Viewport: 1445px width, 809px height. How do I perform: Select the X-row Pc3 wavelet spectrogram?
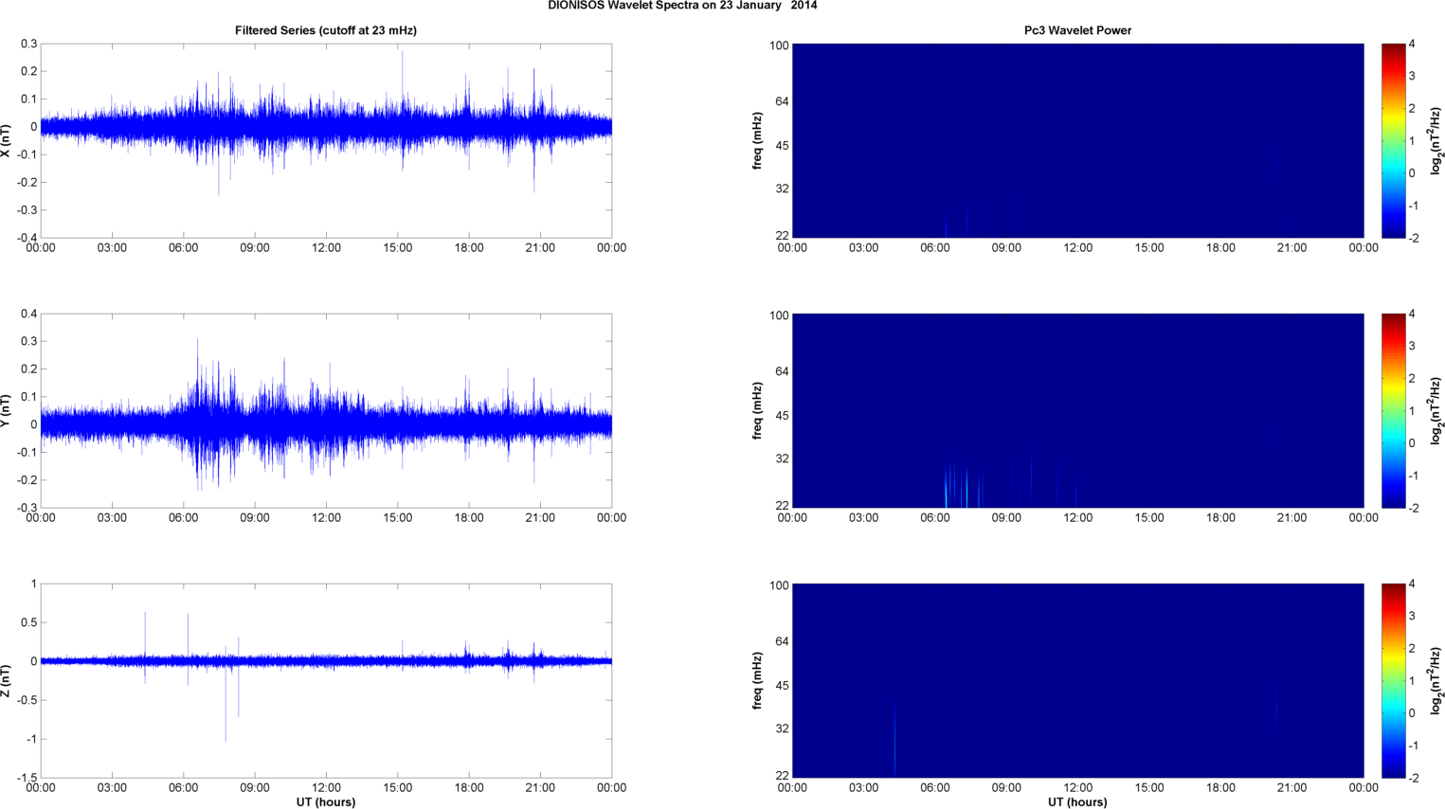[x=1077, y=141]
